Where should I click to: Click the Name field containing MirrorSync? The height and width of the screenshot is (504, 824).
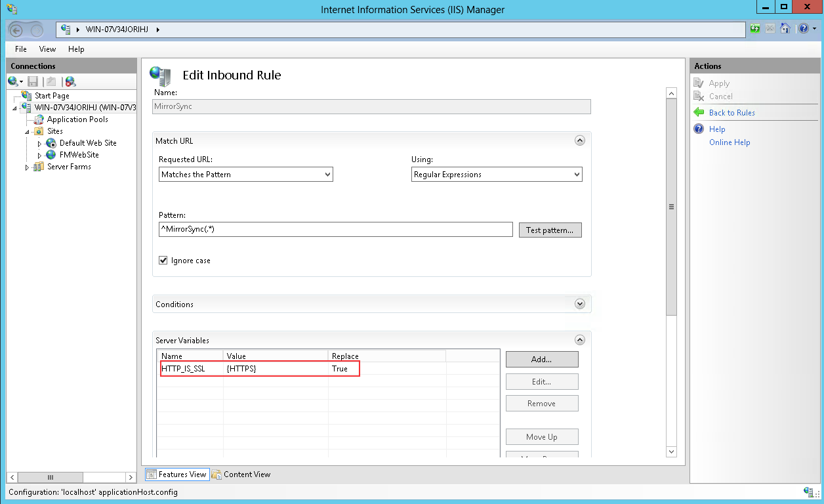tap(371, 106)
